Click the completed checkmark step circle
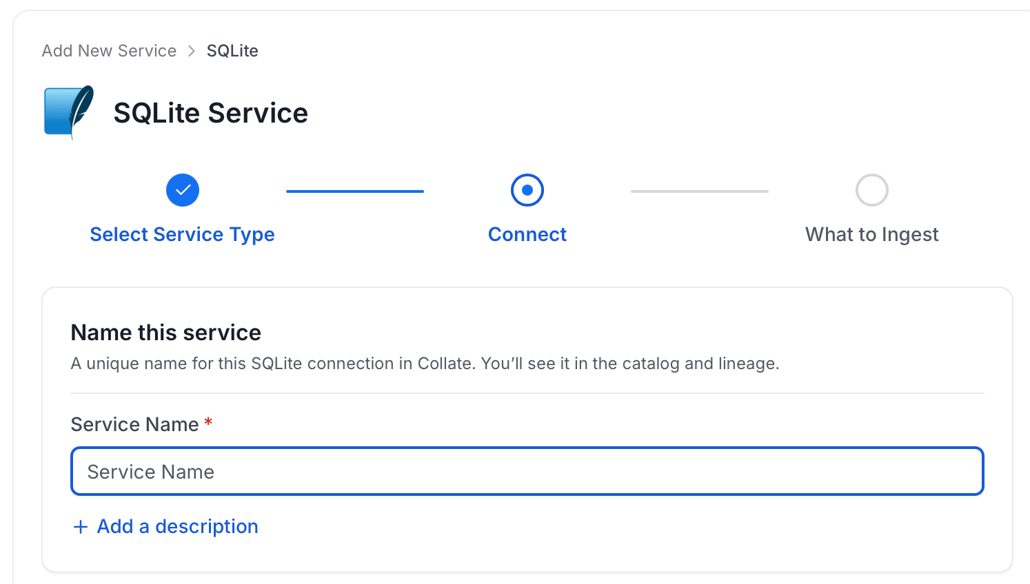Image resolution: width=1030 pixels, height=584 pixels. point(183,190)
